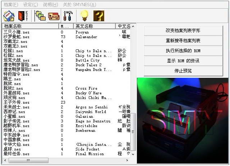Click the horizontal scrollbar right arrow
230x166 pixels.
coord(127,160)
